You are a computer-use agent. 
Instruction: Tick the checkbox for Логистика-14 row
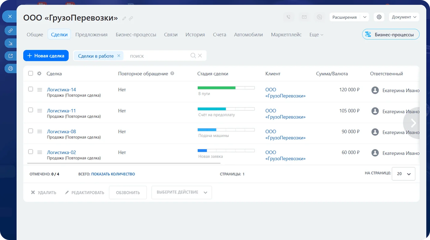30,89
